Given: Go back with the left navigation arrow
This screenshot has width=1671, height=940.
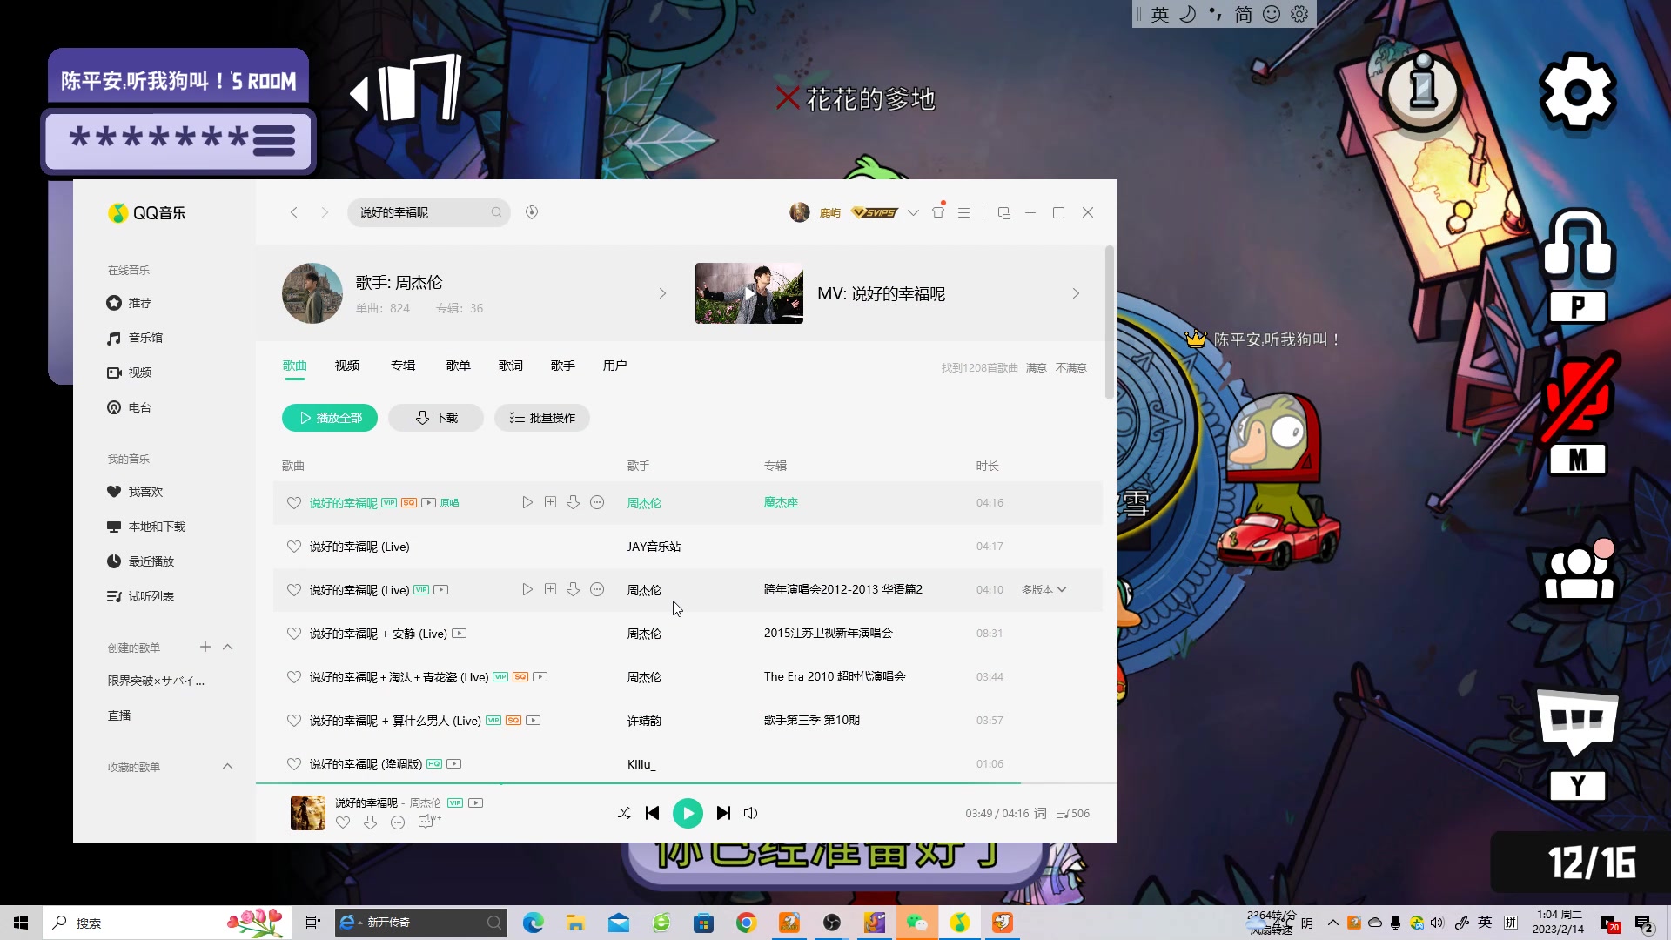Looking at the screenshot, I should (294, 212).
